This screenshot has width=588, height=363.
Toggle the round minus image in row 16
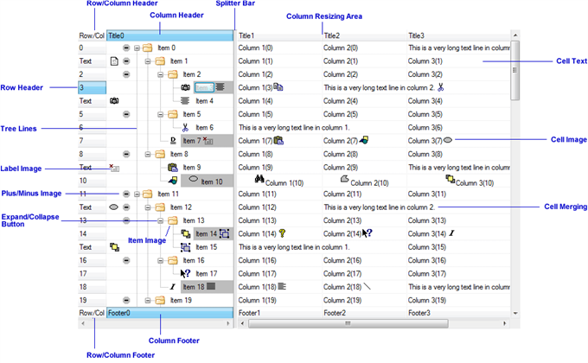coord(126,260)
